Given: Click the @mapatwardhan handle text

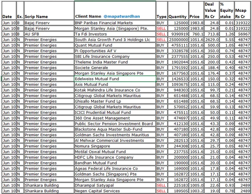Looking at the screenshot, I should click(x=122, y=16).
